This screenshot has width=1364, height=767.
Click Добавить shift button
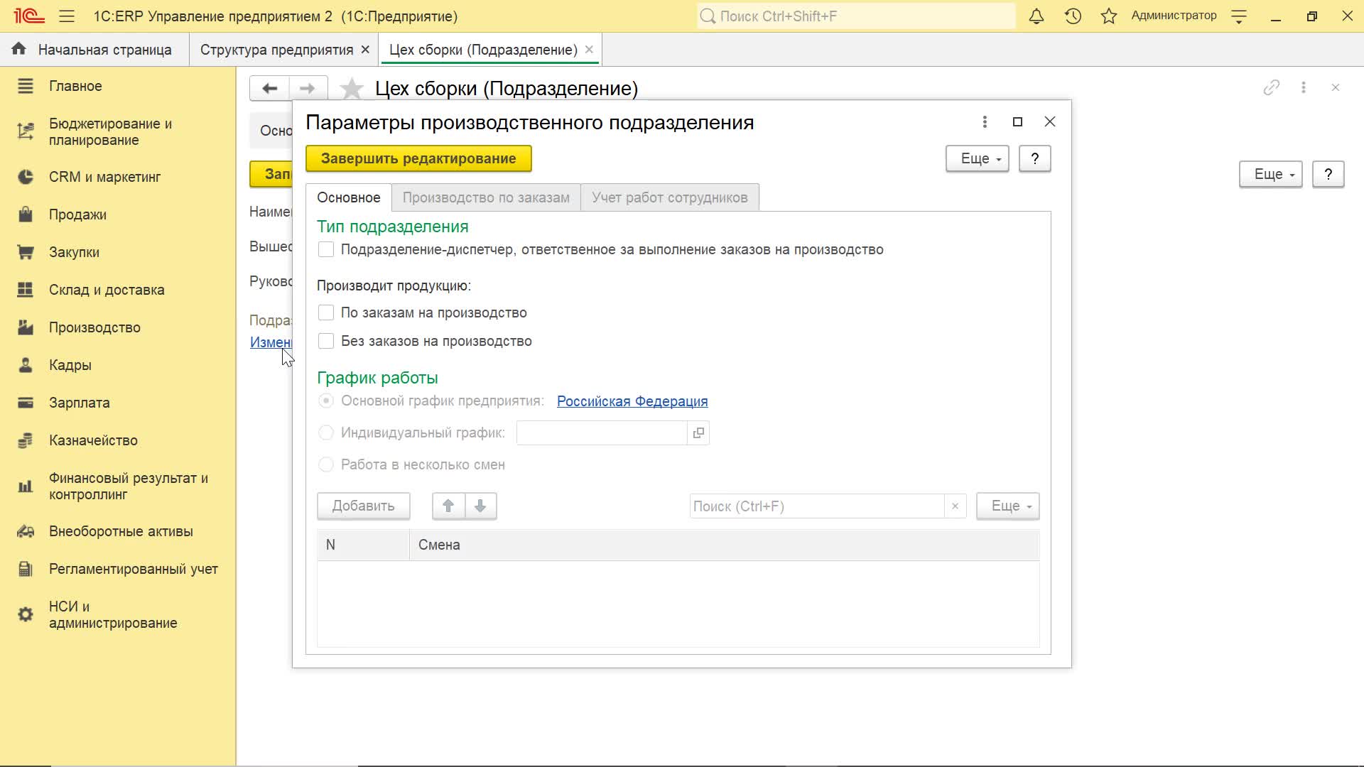[363, 506]
